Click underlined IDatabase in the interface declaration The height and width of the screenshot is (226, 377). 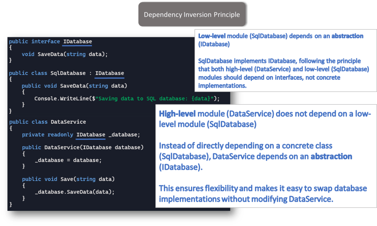(77, 41)
